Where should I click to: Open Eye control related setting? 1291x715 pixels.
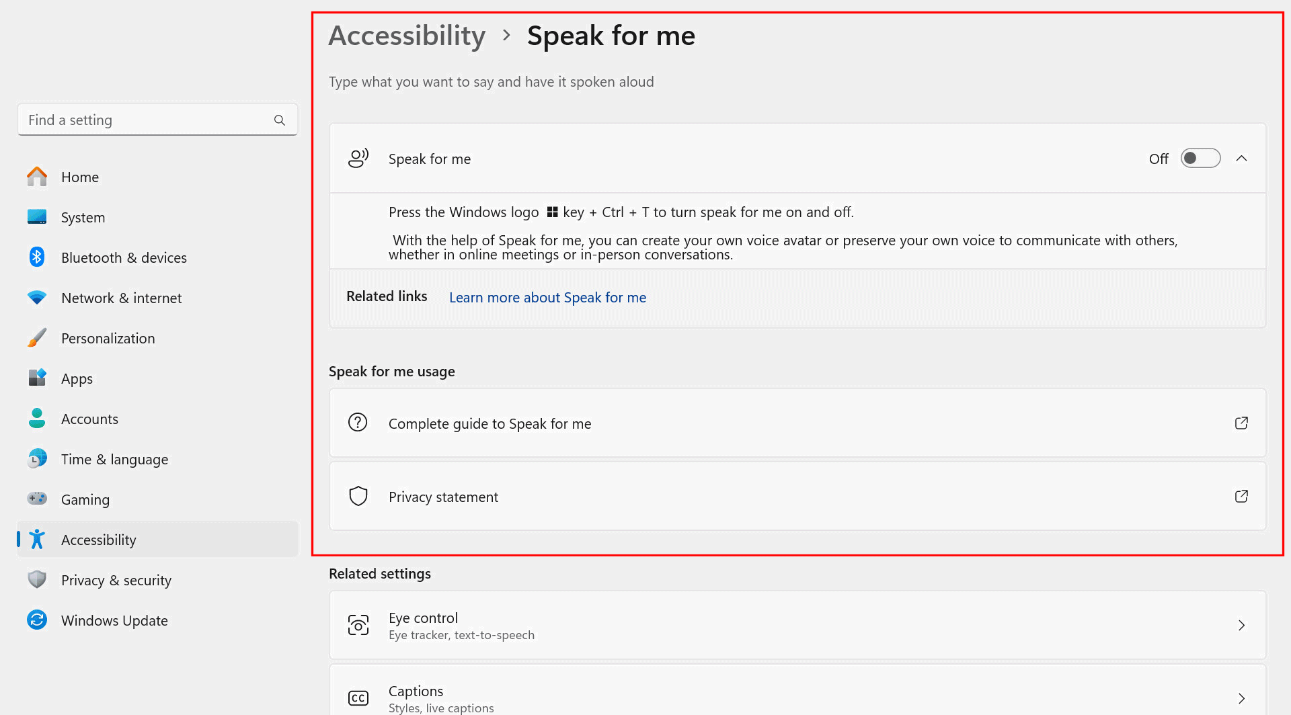(x=797, y=625)
